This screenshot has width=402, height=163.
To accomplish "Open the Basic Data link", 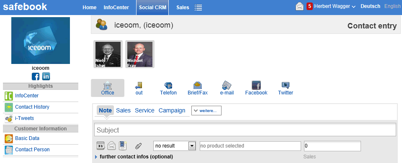I will (x=27, y=138).
